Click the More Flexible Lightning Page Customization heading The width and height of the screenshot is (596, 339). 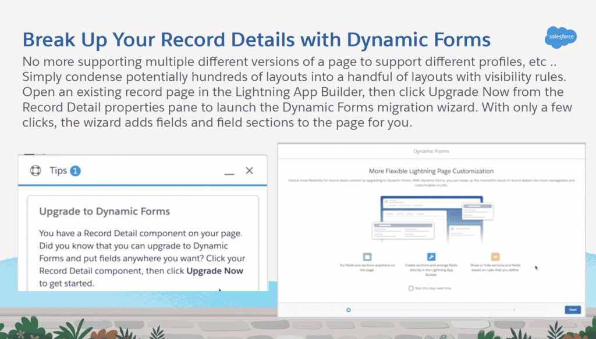[x=431, y=171]
